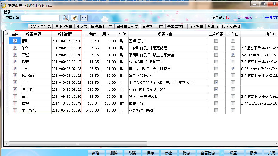
Task: Toggle the enable checkbox for 午休
Action: [15, 48]
